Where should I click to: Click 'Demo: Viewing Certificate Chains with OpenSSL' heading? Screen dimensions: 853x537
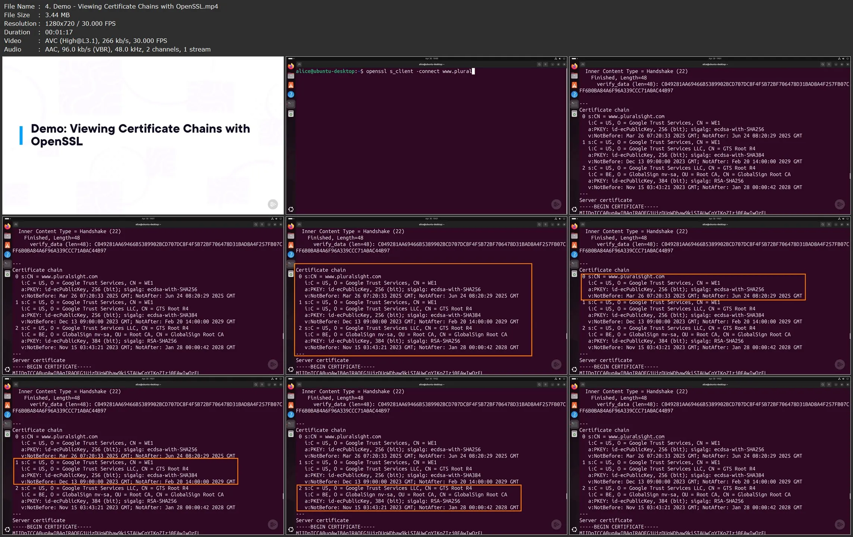[140, 135]
